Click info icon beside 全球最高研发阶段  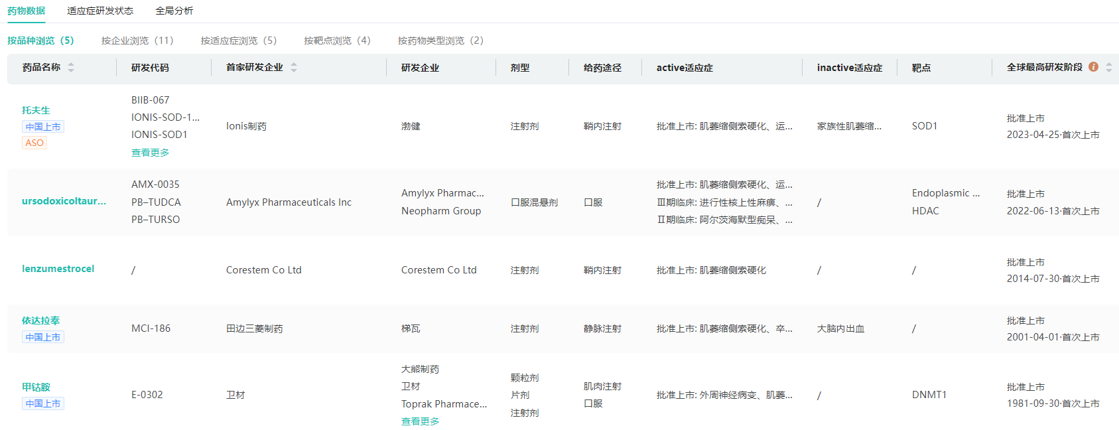[1093, 67]
